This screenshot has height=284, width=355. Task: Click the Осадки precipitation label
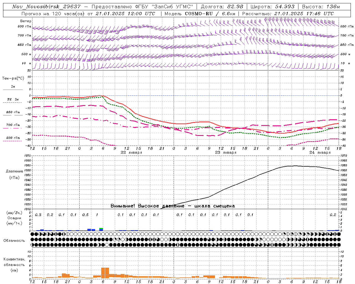coord(14,218)
